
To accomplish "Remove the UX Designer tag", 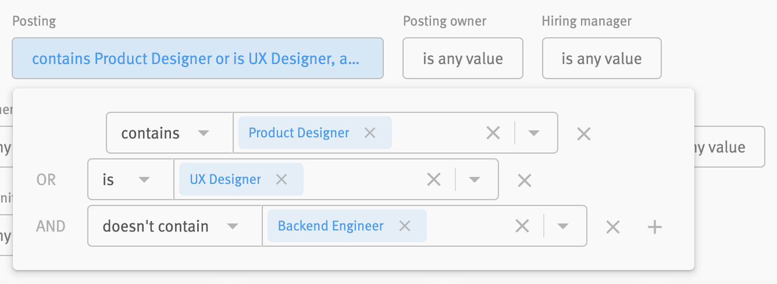I will 281,179.
